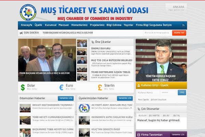Click the Diğer Şehirleri Gör link

(176, 10)
